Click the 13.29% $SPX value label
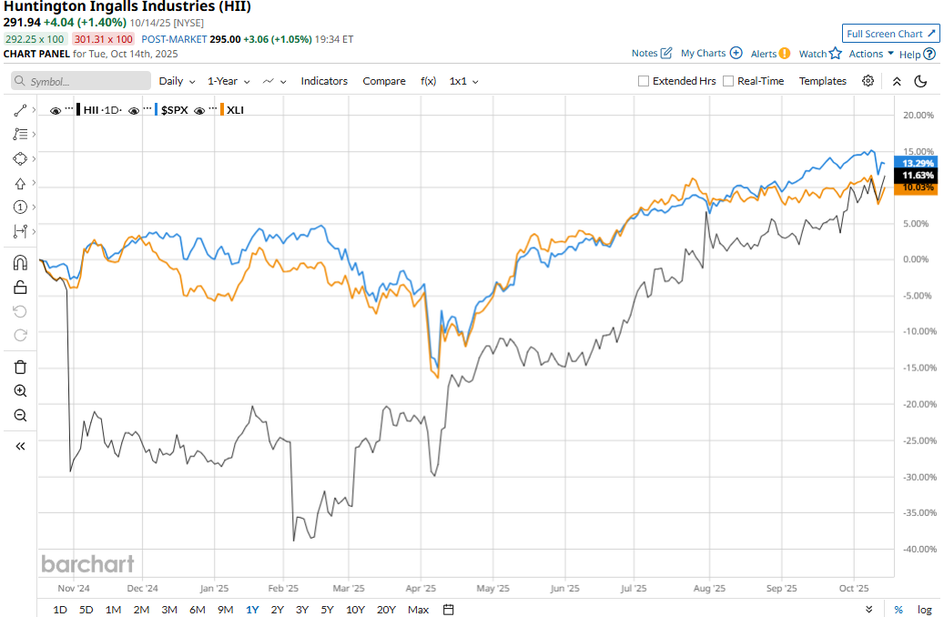Image resolution: width=944 pixels, height=617 pixels. click(917, 163)
